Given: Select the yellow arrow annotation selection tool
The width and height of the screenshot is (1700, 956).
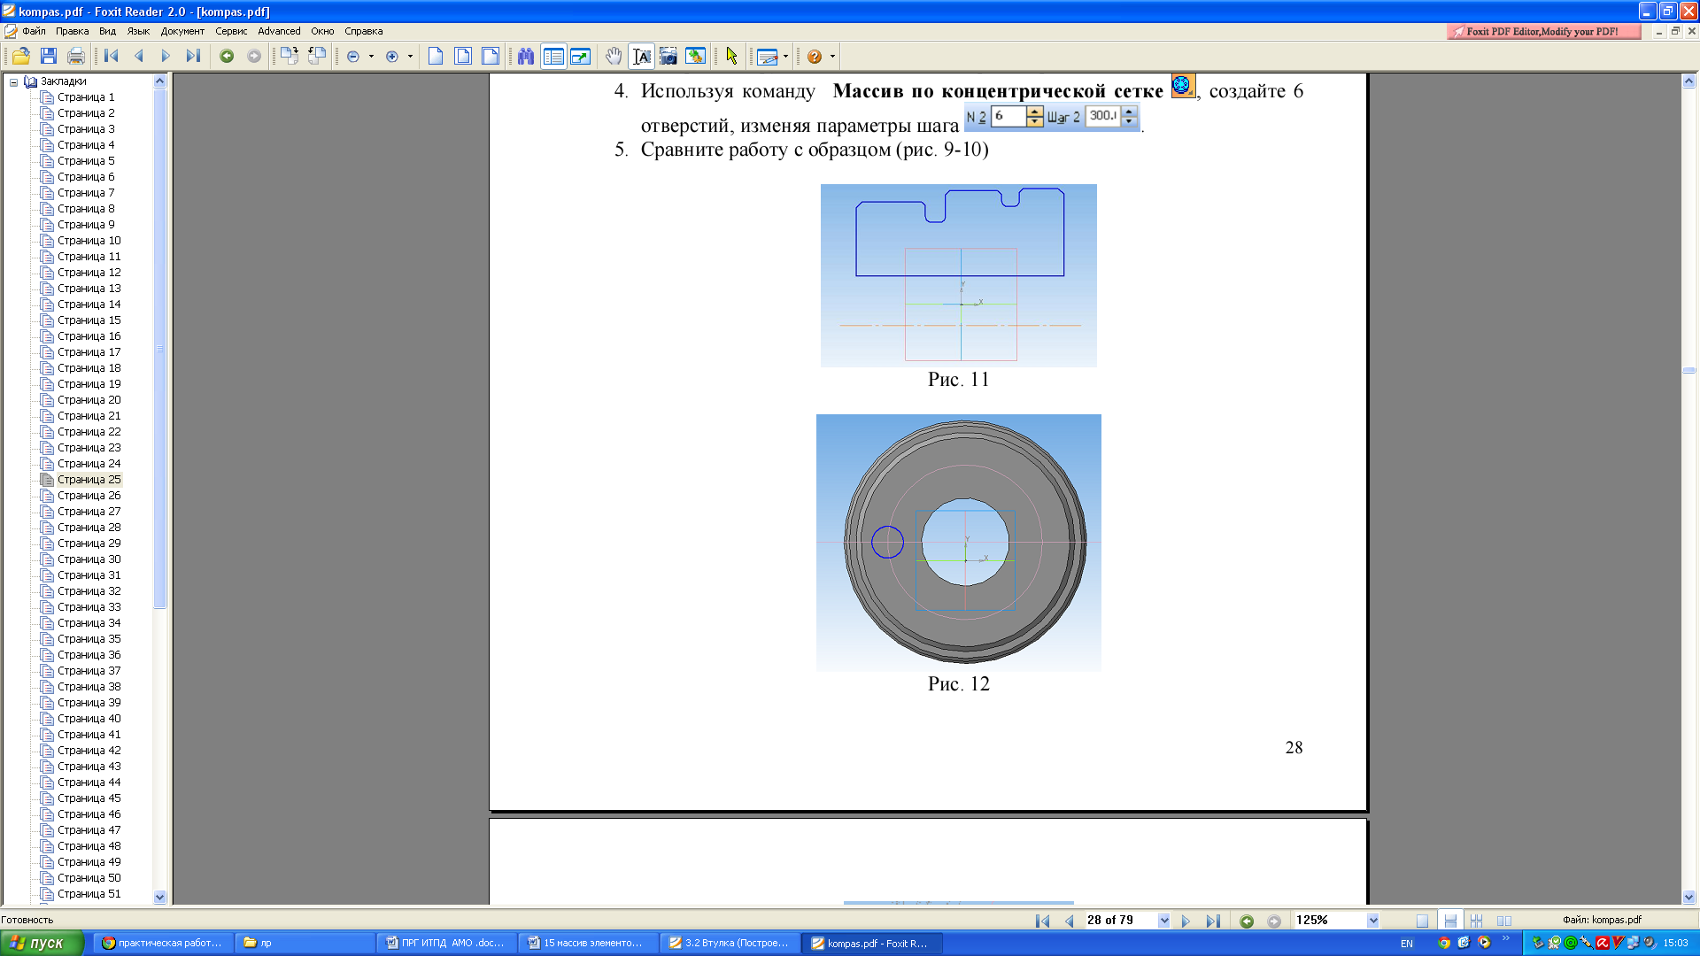Looking at the screenshot, I should click(x=731, y=57).
